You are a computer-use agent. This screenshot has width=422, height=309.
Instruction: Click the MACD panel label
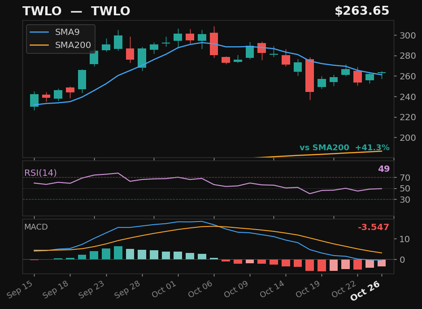tap(36, 227)
